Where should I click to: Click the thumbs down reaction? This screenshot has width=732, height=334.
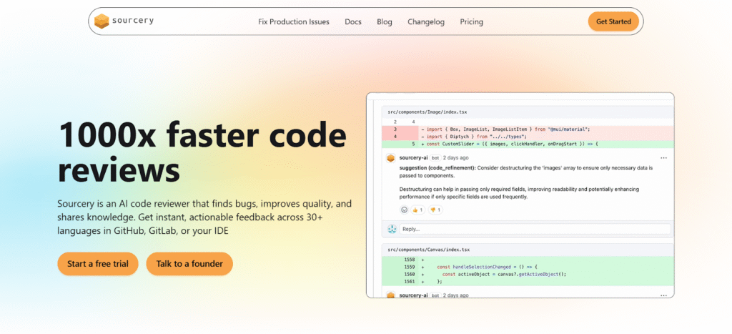435,210
